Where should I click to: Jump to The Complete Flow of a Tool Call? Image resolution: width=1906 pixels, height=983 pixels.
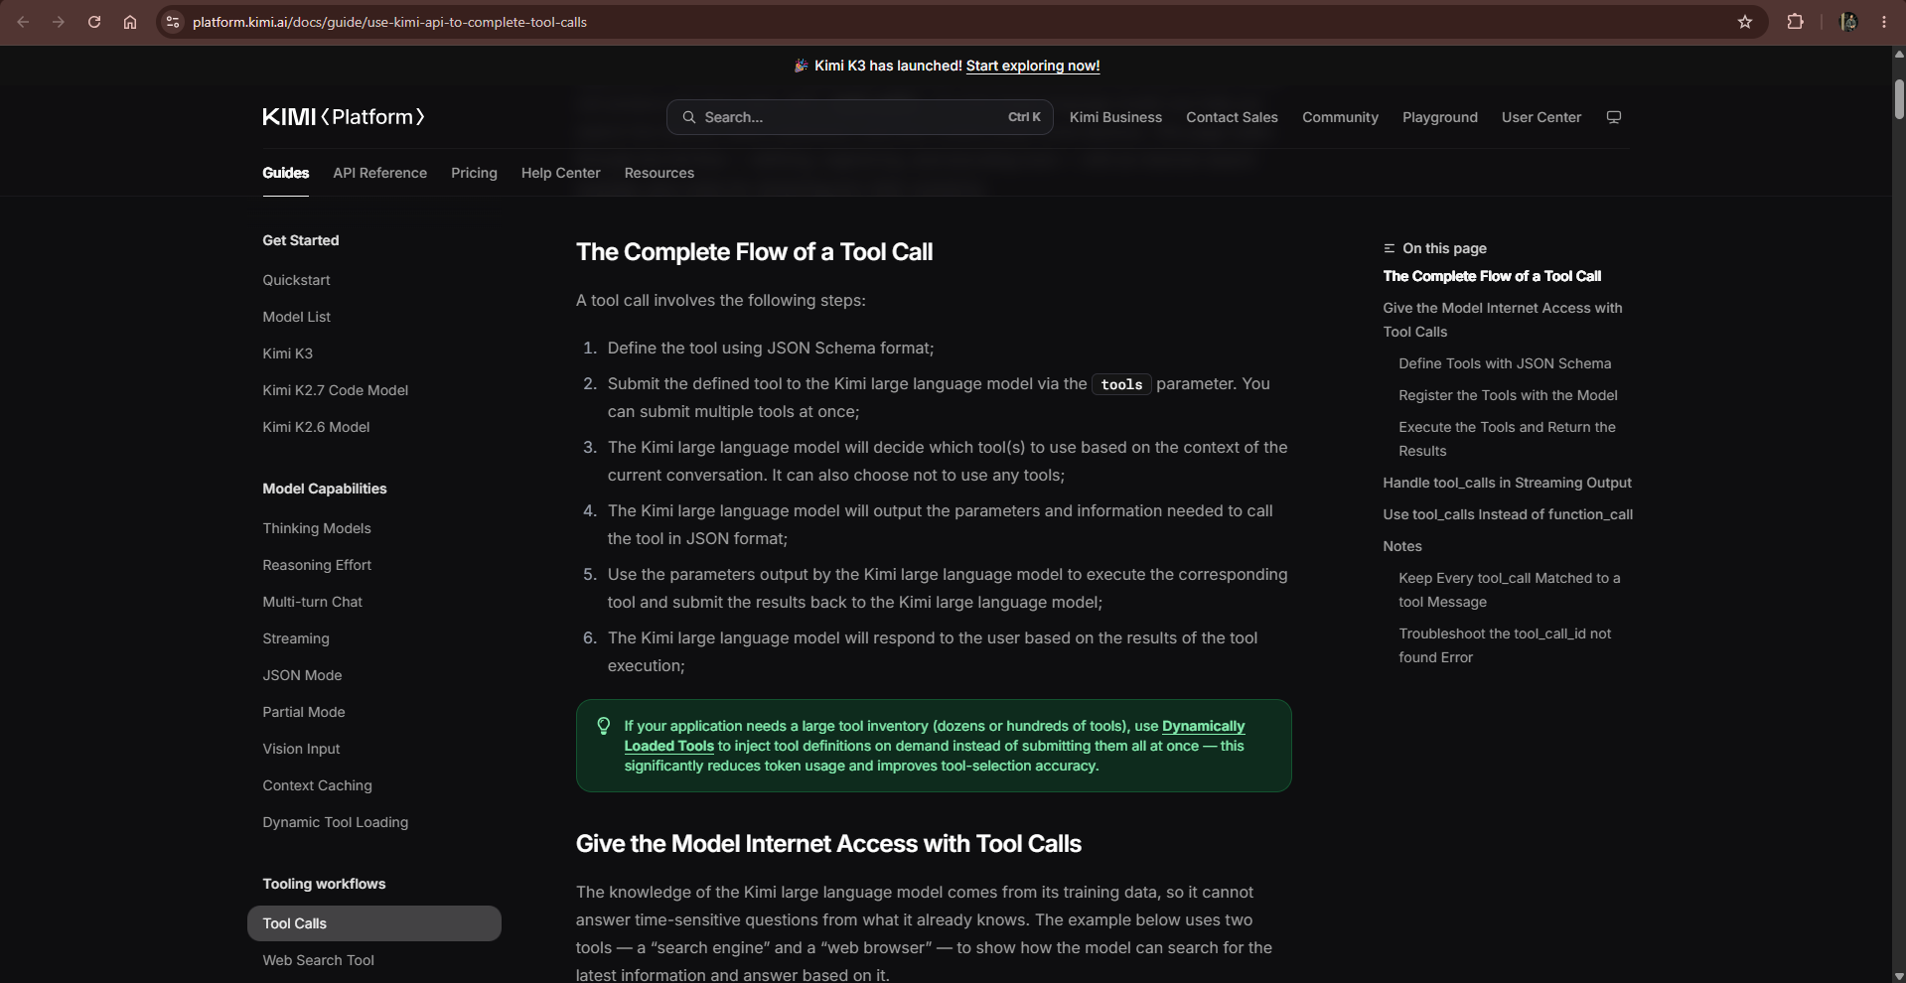[1492, 276]
